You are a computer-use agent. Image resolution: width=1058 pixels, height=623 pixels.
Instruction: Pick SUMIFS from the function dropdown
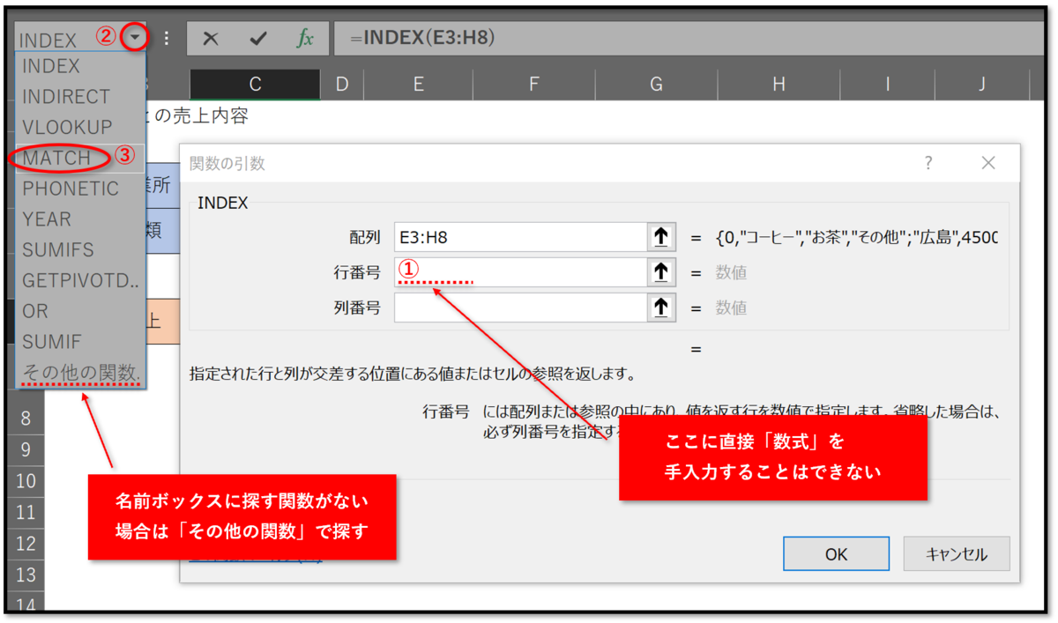click(80, 250)
